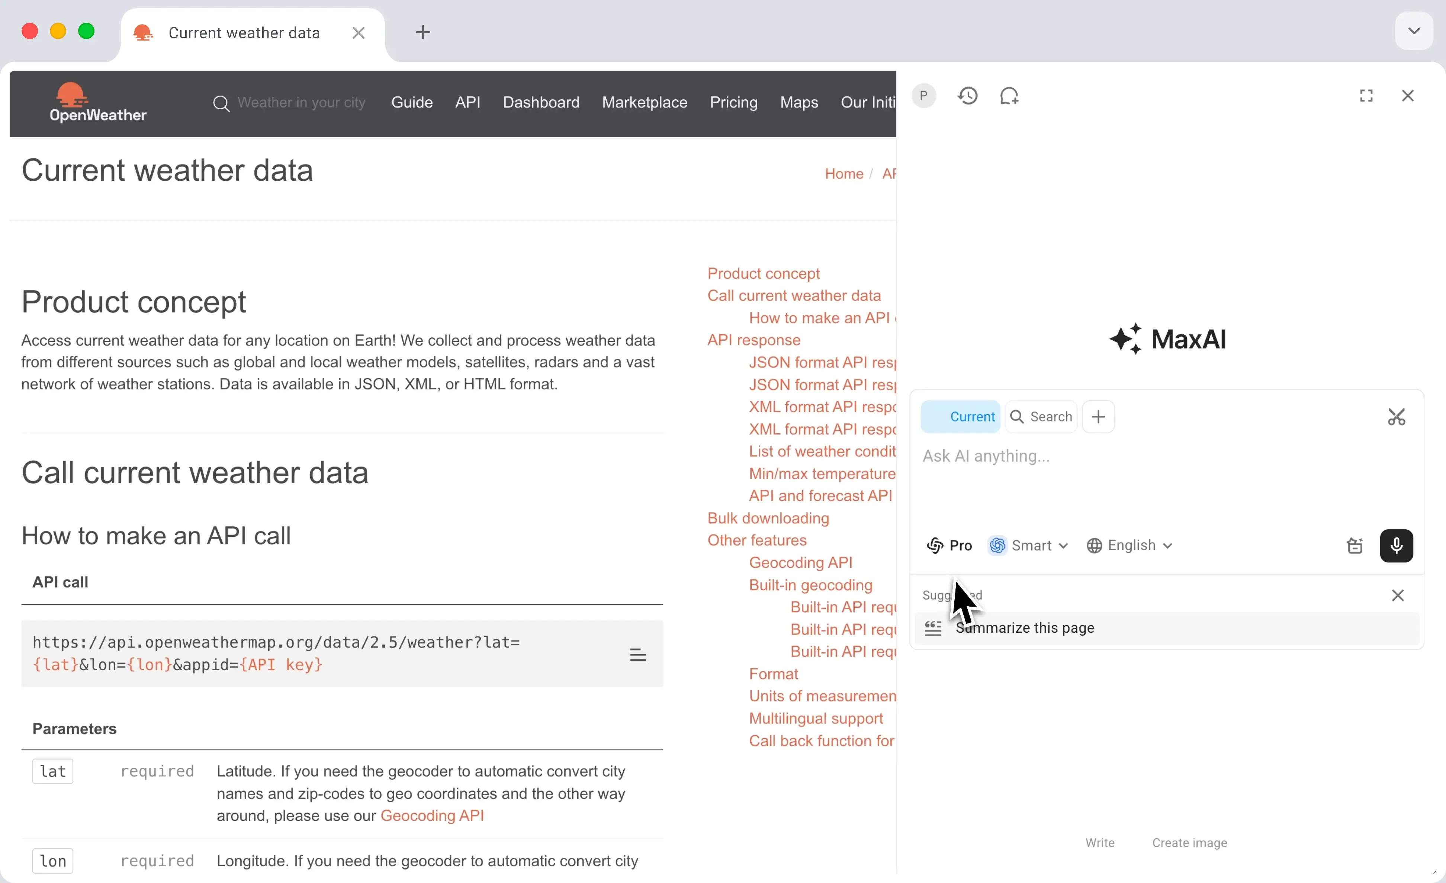Open Geocoding API contents link
Screen dimensions: 1446x883
pos(800,563)
